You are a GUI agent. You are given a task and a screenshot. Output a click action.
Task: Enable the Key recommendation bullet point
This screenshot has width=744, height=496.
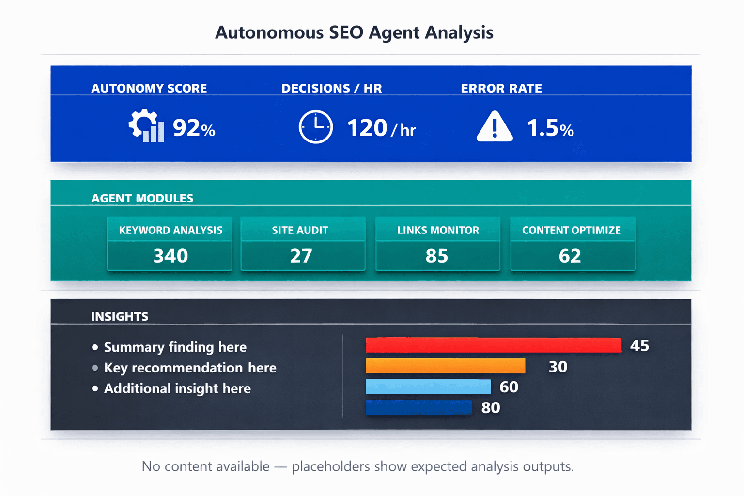pyautogui.click(x=94, y=368)
